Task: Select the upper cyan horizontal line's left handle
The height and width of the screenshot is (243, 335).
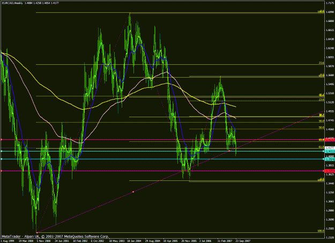Action: (x=1, y=151)
